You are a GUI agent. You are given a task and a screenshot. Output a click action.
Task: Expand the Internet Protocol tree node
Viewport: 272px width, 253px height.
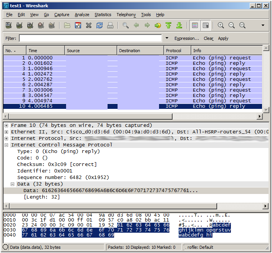pyautogui.click(x=6, y=138)
